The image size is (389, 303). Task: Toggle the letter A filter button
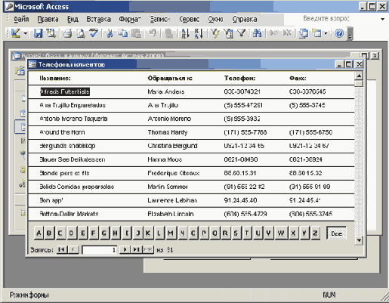(x=39, y=233)
